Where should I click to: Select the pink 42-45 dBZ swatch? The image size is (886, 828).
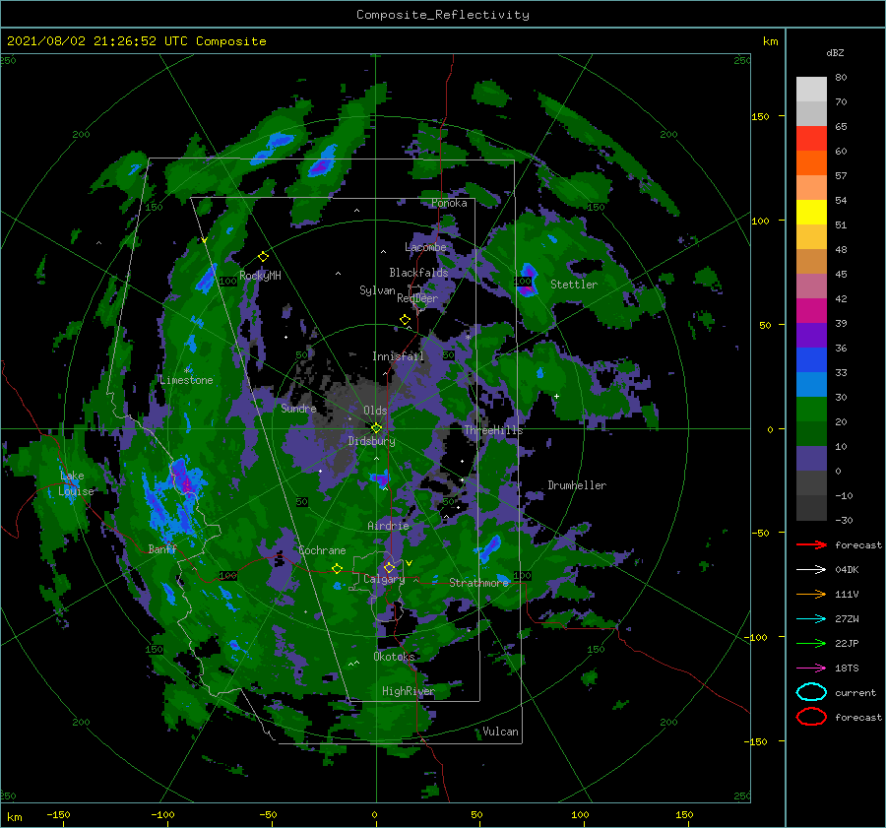pos(811,286)
